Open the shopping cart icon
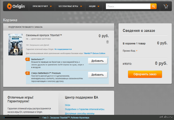174x120 pixels. point(166,6)
